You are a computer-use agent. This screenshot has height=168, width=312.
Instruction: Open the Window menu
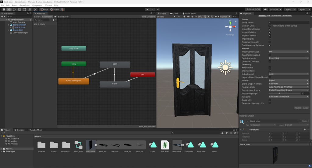click(x=48, y=5)
